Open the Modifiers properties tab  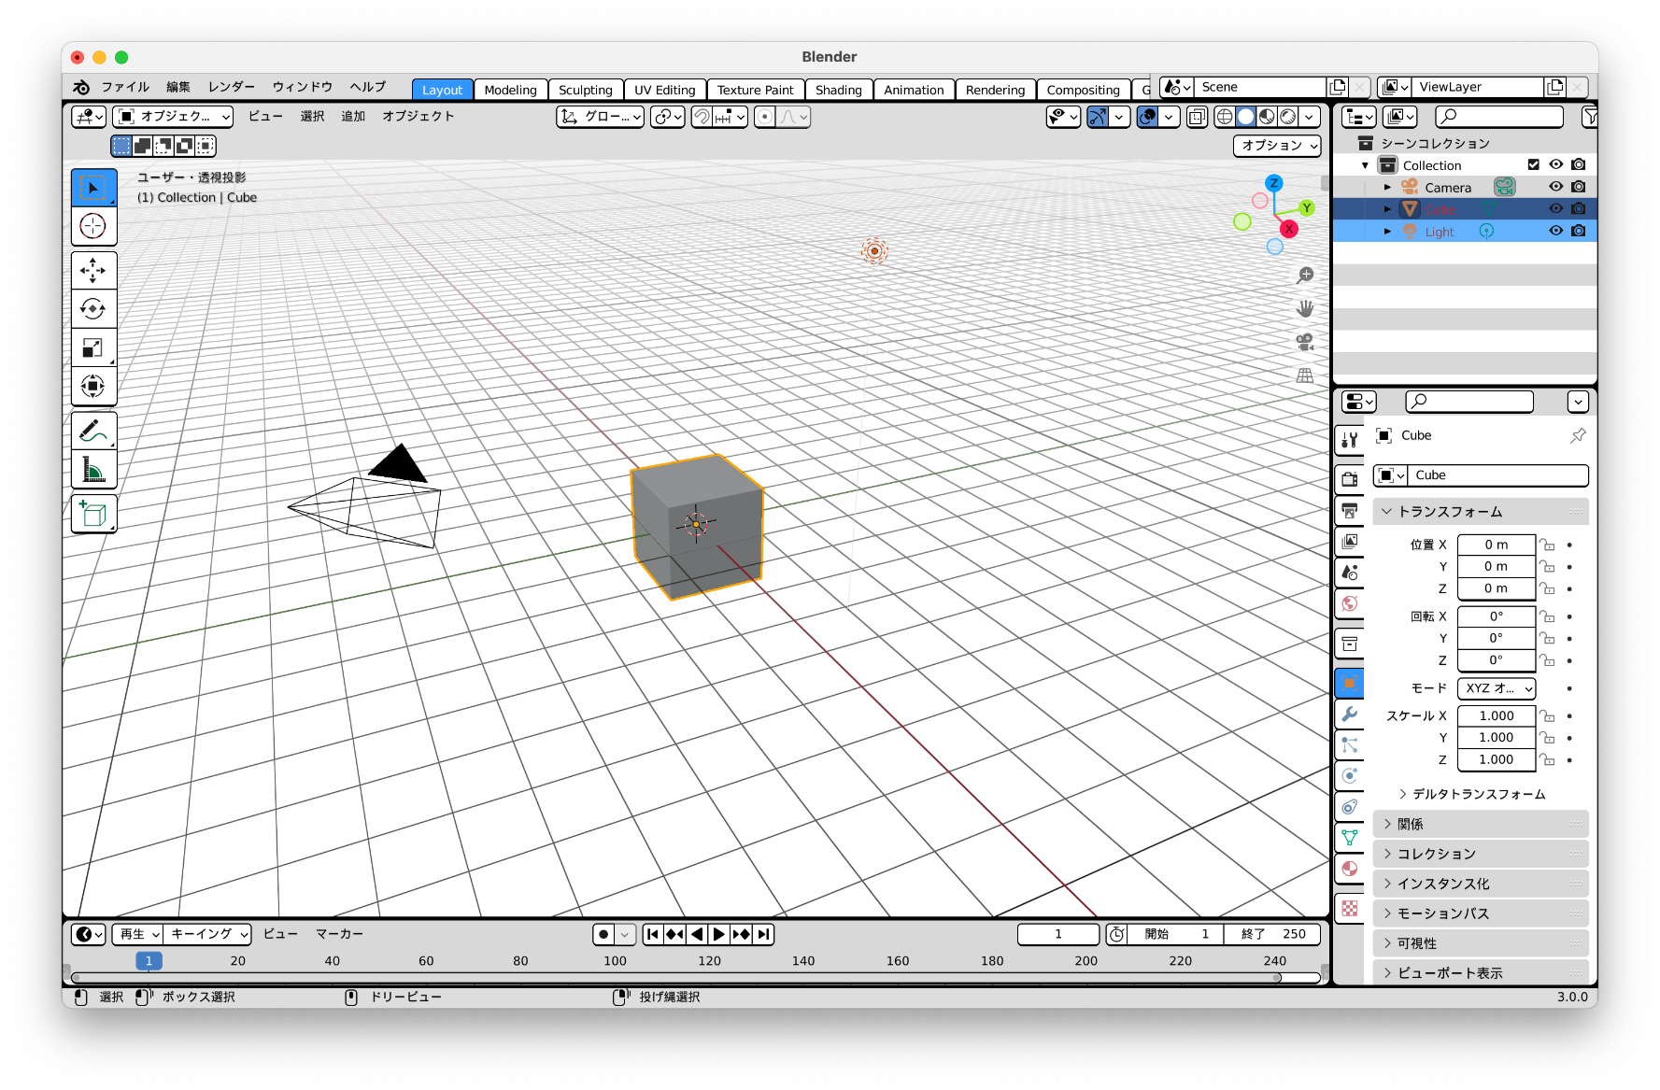1350,715
